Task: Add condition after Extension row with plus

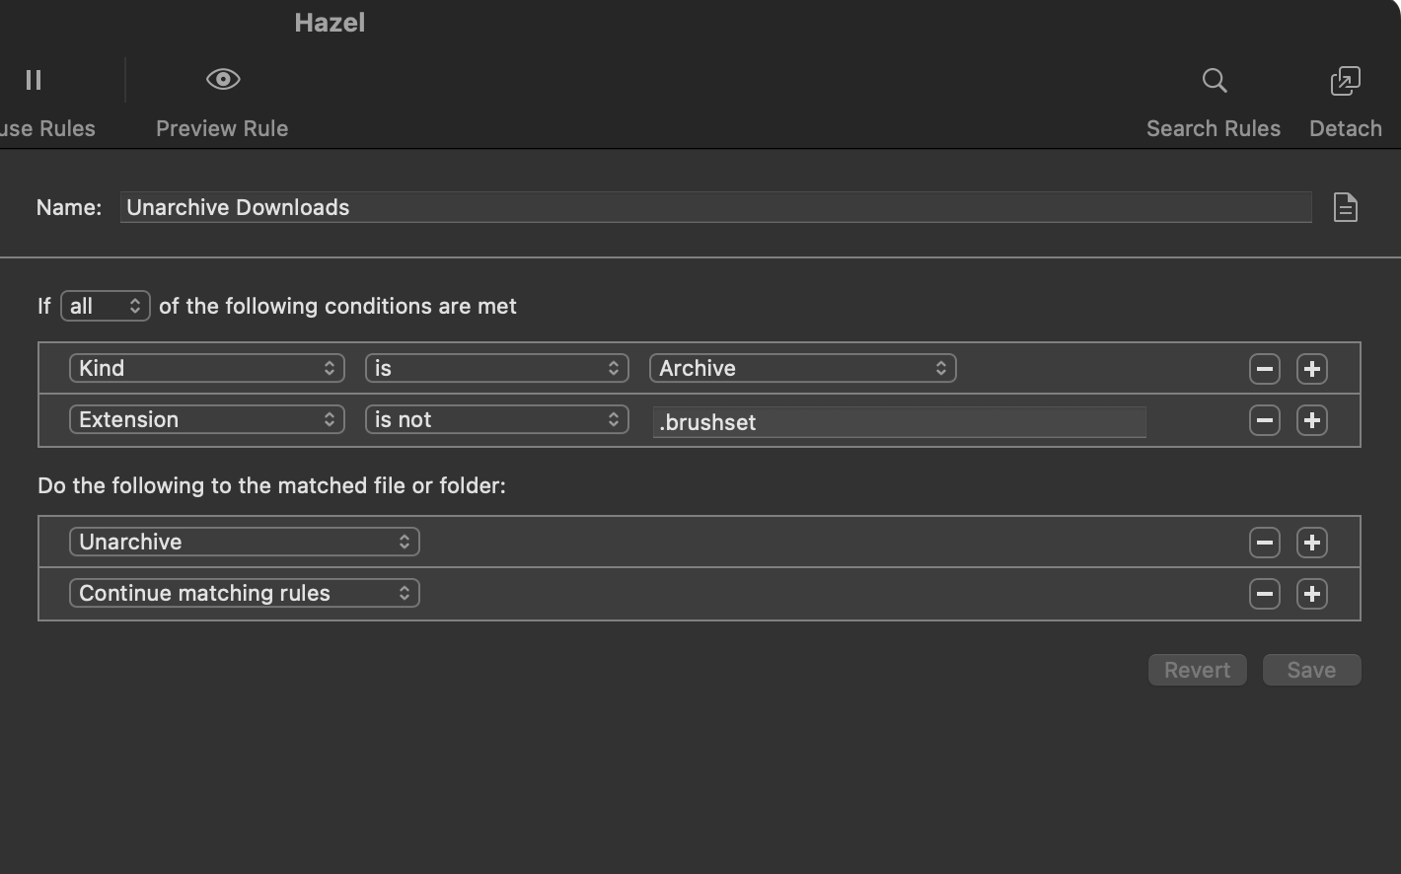Action: point(1312,420)
